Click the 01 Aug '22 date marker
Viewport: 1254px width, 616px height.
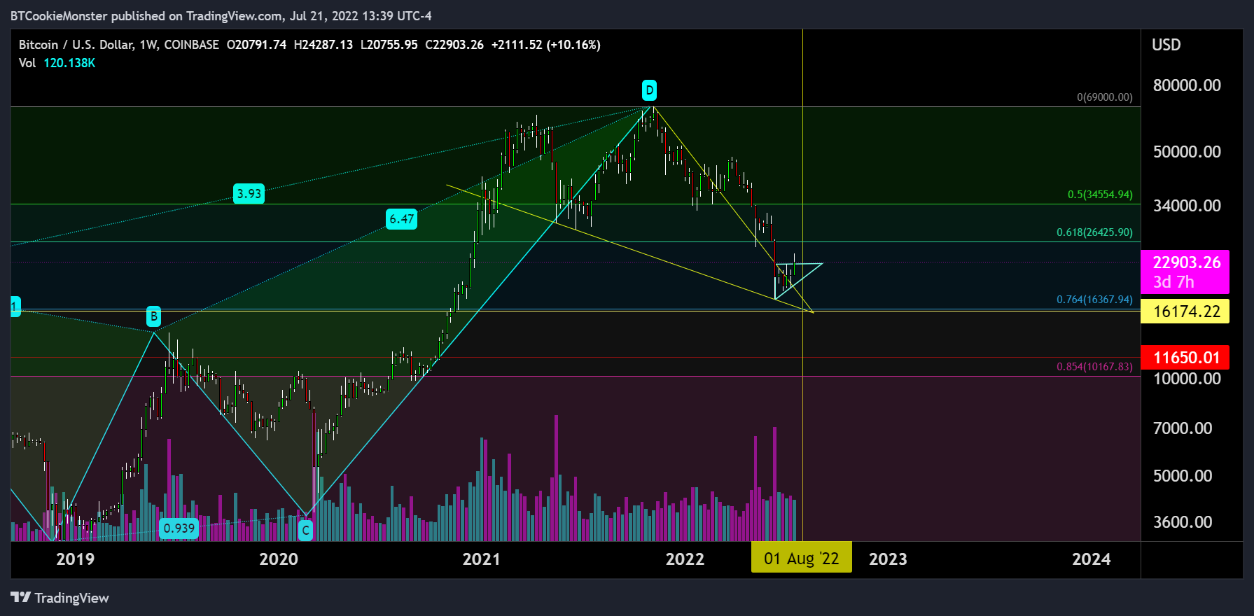pos(802,558)
